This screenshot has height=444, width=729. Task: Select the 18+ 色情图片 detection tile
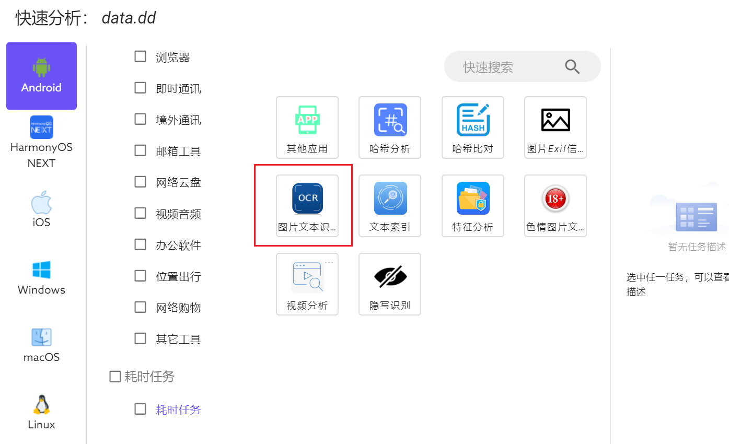[x=556, y=206]
